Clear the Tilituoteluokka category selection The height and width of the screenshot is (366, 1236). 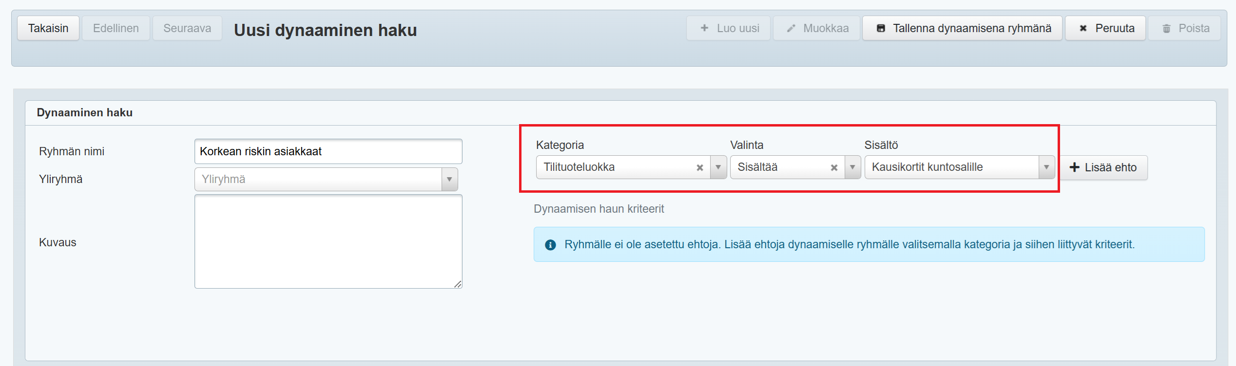(x=700, y=167)
